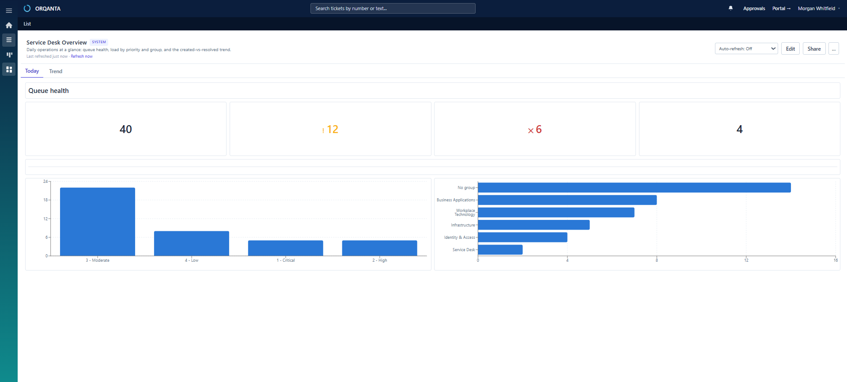847x382 pixels.
Task: Open the more options ellipsis button
Action: (834, 48)
